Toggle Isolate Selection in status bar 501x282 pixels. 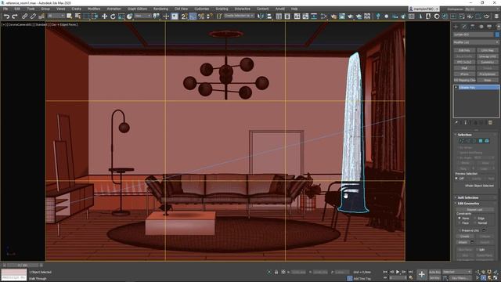(x=269, y=272)
